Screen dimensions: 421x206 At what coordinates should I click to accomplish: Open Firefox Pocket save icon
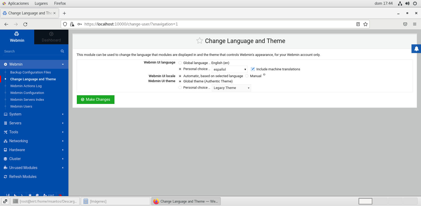(x=405, y=24)
